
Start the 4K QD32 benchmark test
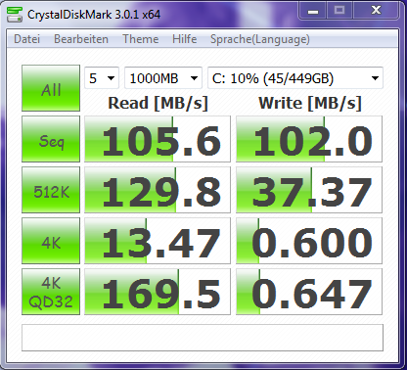pos(51,292)
